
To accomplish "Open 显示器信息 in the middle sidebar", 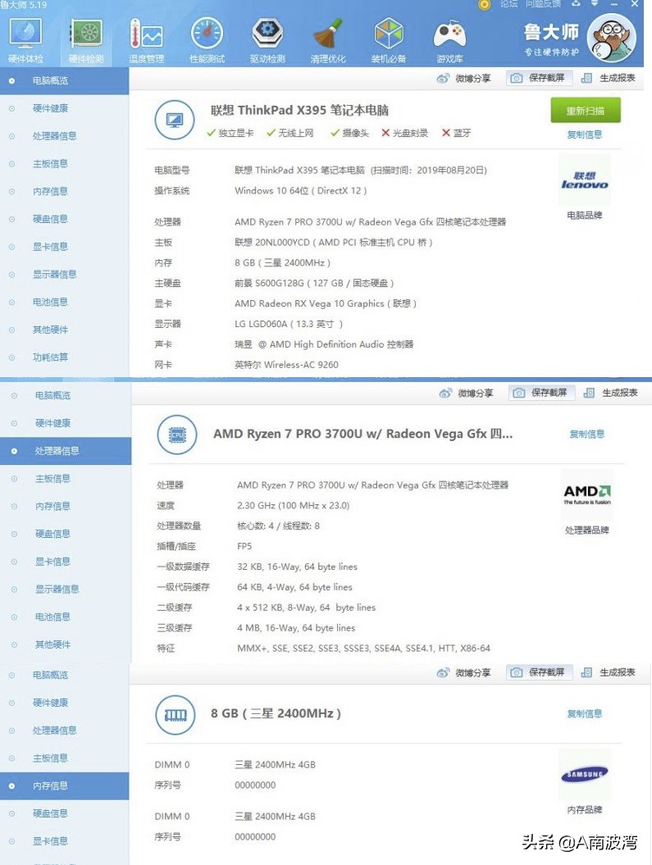I will pos(66,590).
